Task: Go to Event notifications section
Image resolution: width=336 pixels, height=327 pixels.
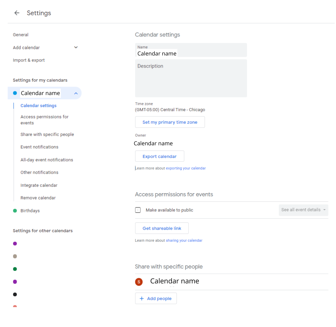Action: 39,147
